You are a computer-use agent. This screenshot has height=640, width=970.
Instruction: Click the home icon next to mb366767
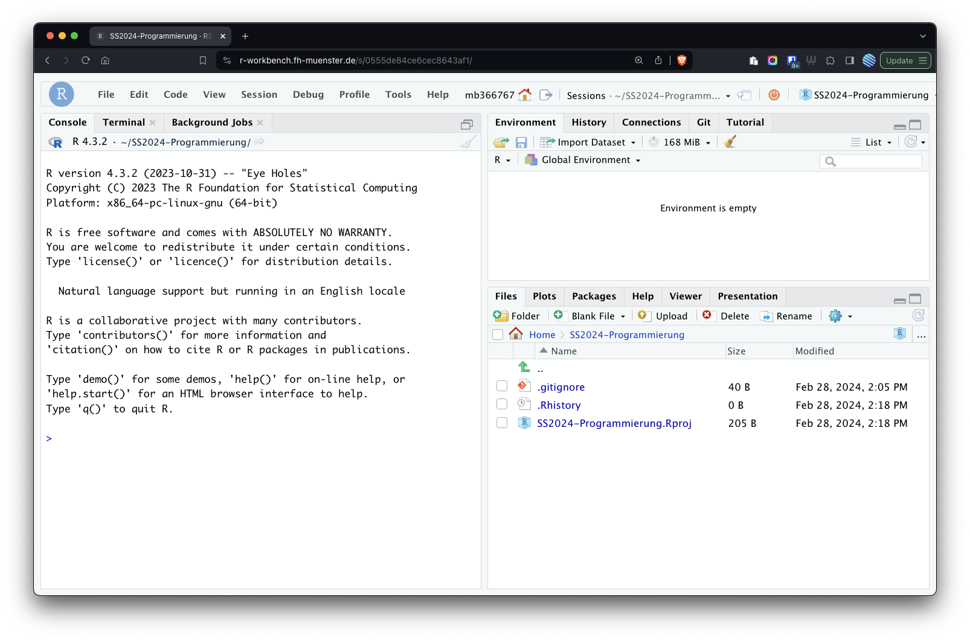pyautogui.click(x=525, y=95)
